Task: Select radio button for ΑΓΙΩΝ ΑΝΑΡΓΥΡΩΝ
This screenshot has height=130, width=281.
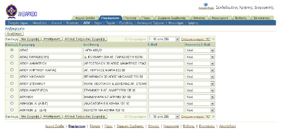Action: click(12, 90)
